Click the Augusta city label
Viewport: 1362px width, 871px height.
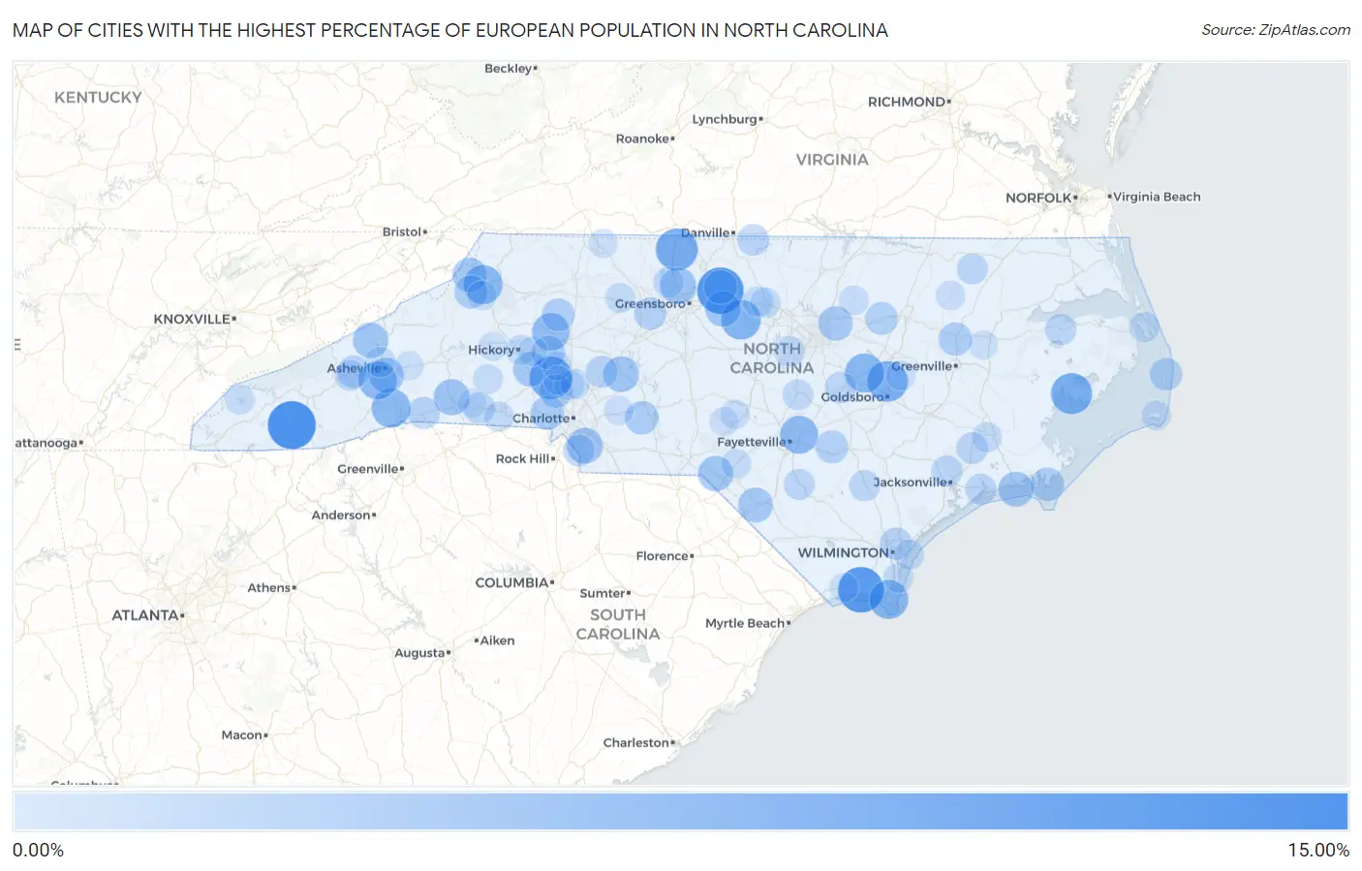[x=420, y=652]
